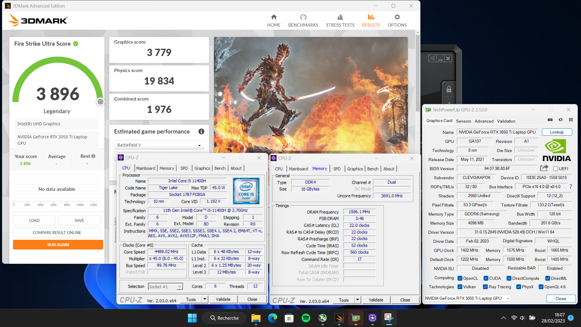Viewport: 581px width, 327px height.
Task: Expand Tools dropdown arrow in CPU-Z CPU window
Action: point(205,299)
